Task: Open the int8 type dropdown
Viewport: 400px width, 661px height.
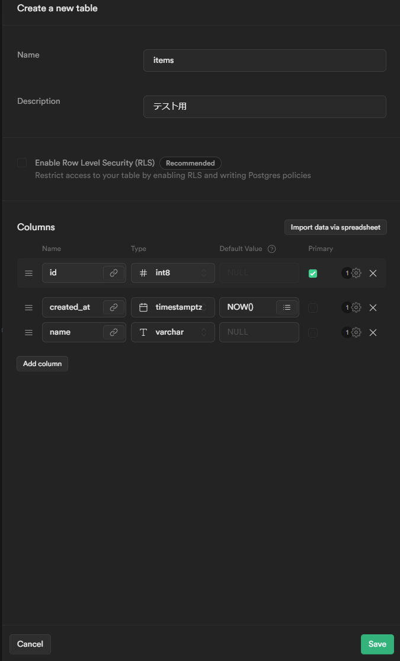Action: coord(172,273)
